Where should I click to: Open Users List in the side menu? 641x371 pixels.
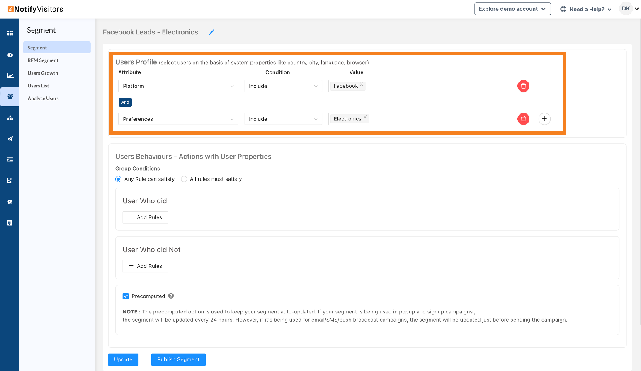pyautogui.click(x=38, y=86)
